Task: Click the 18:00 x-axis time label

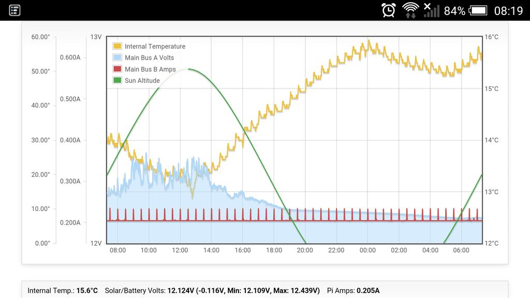Action: pos(274,250)
